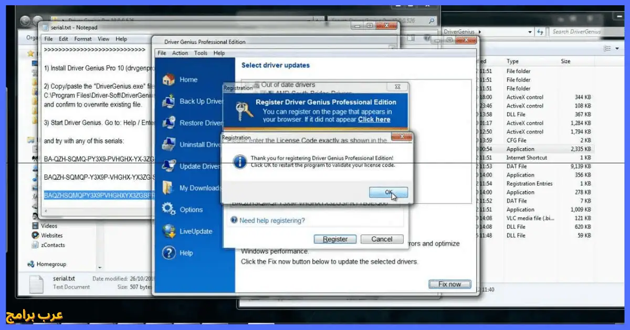
Task: Select the CFG File row
Action: pos(535,140)
